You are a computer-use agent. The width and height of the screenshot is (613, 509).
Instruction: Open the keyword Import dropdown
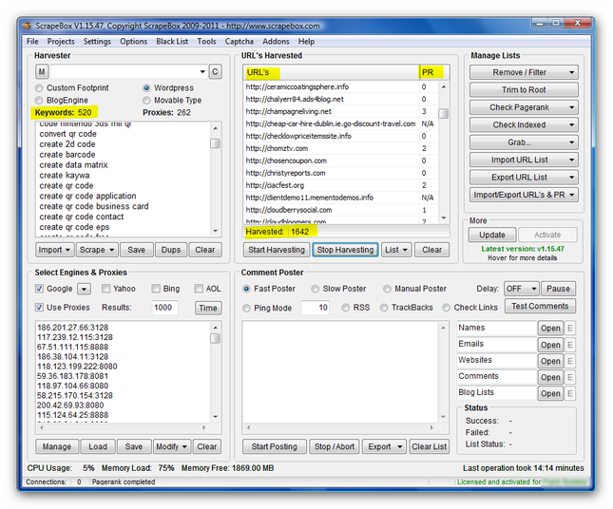tap(54, 250)
